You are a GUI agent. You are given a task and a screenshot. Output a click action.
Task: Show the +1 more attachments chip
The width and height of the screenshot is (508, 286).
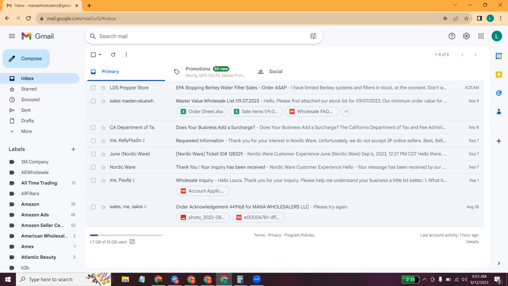[x=346, y=112]
